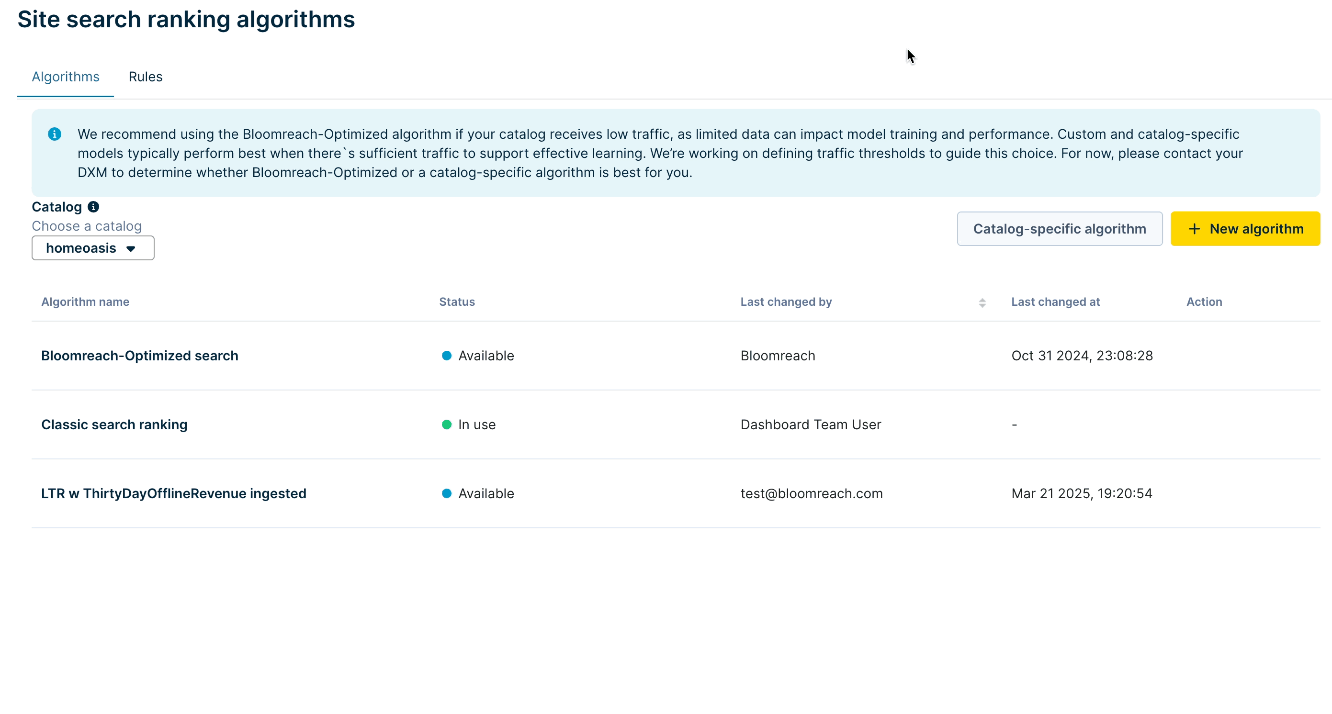Open LTR w ThirtyDayOfflineRevenue ingested algorithm
Image resolution: width=1332 pixels, height=714 pixels.
coord(174,493)
